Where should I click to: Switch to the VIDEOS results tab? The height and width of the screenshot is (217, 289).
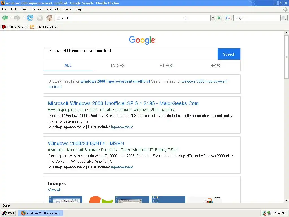[x=167, y=66]
